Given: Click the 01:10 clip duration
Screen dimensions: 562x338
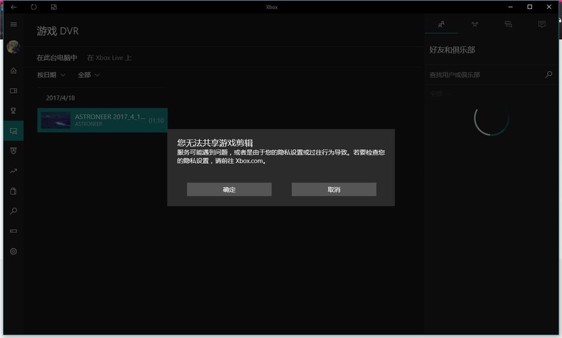Looking at the screenshot, I should (156, 120).
